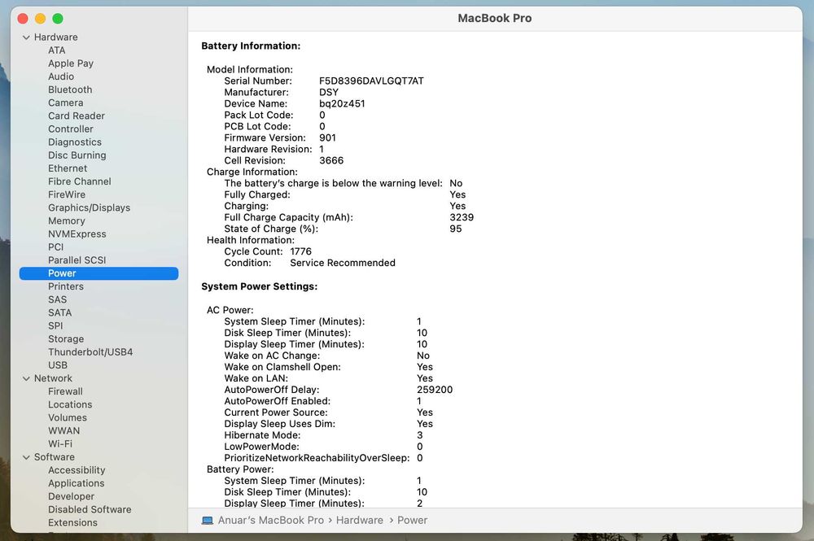The height and width of the screenshot is (541, 814).
Task: Click the highlighted Power sidebar item
Action: tap(98, 273)
